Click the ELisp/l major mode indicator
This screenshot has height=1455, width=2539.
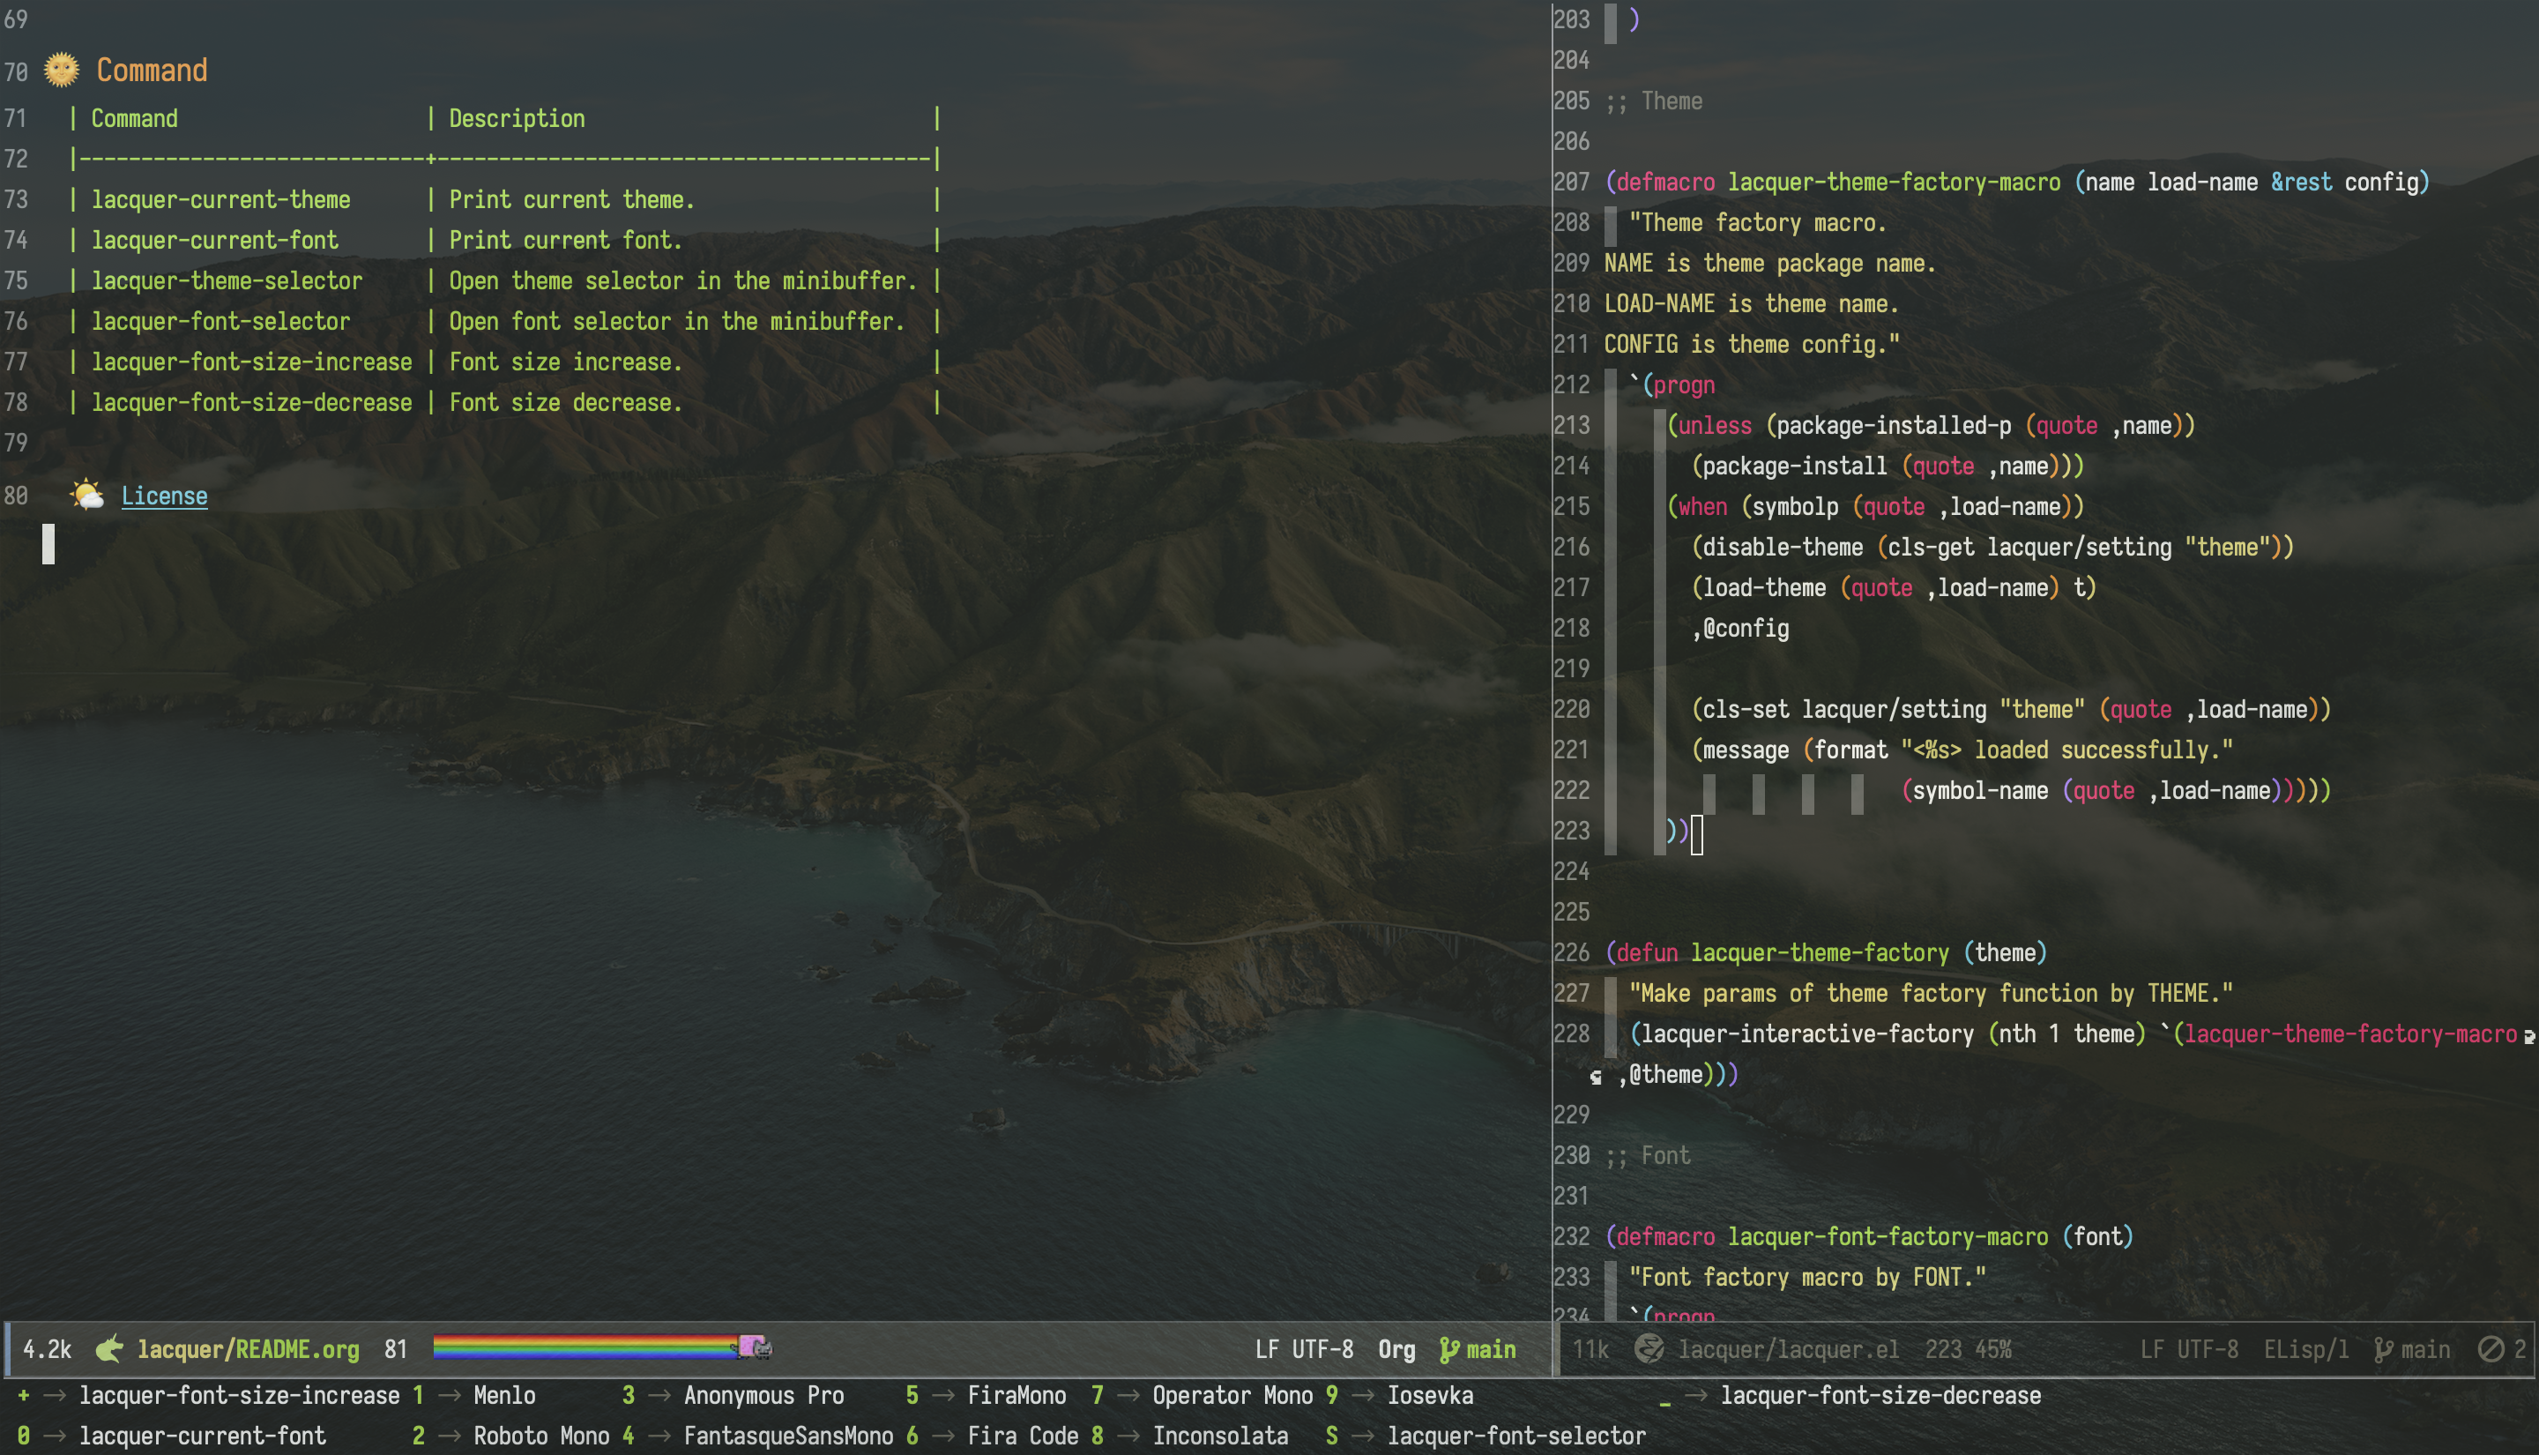point(2305,1349)
